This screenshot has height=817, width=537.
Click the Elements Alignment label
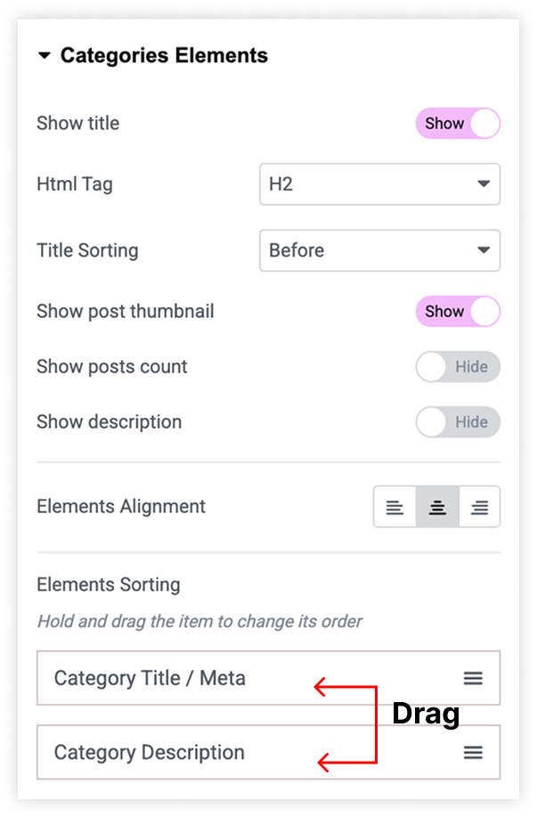coord(121,507)
